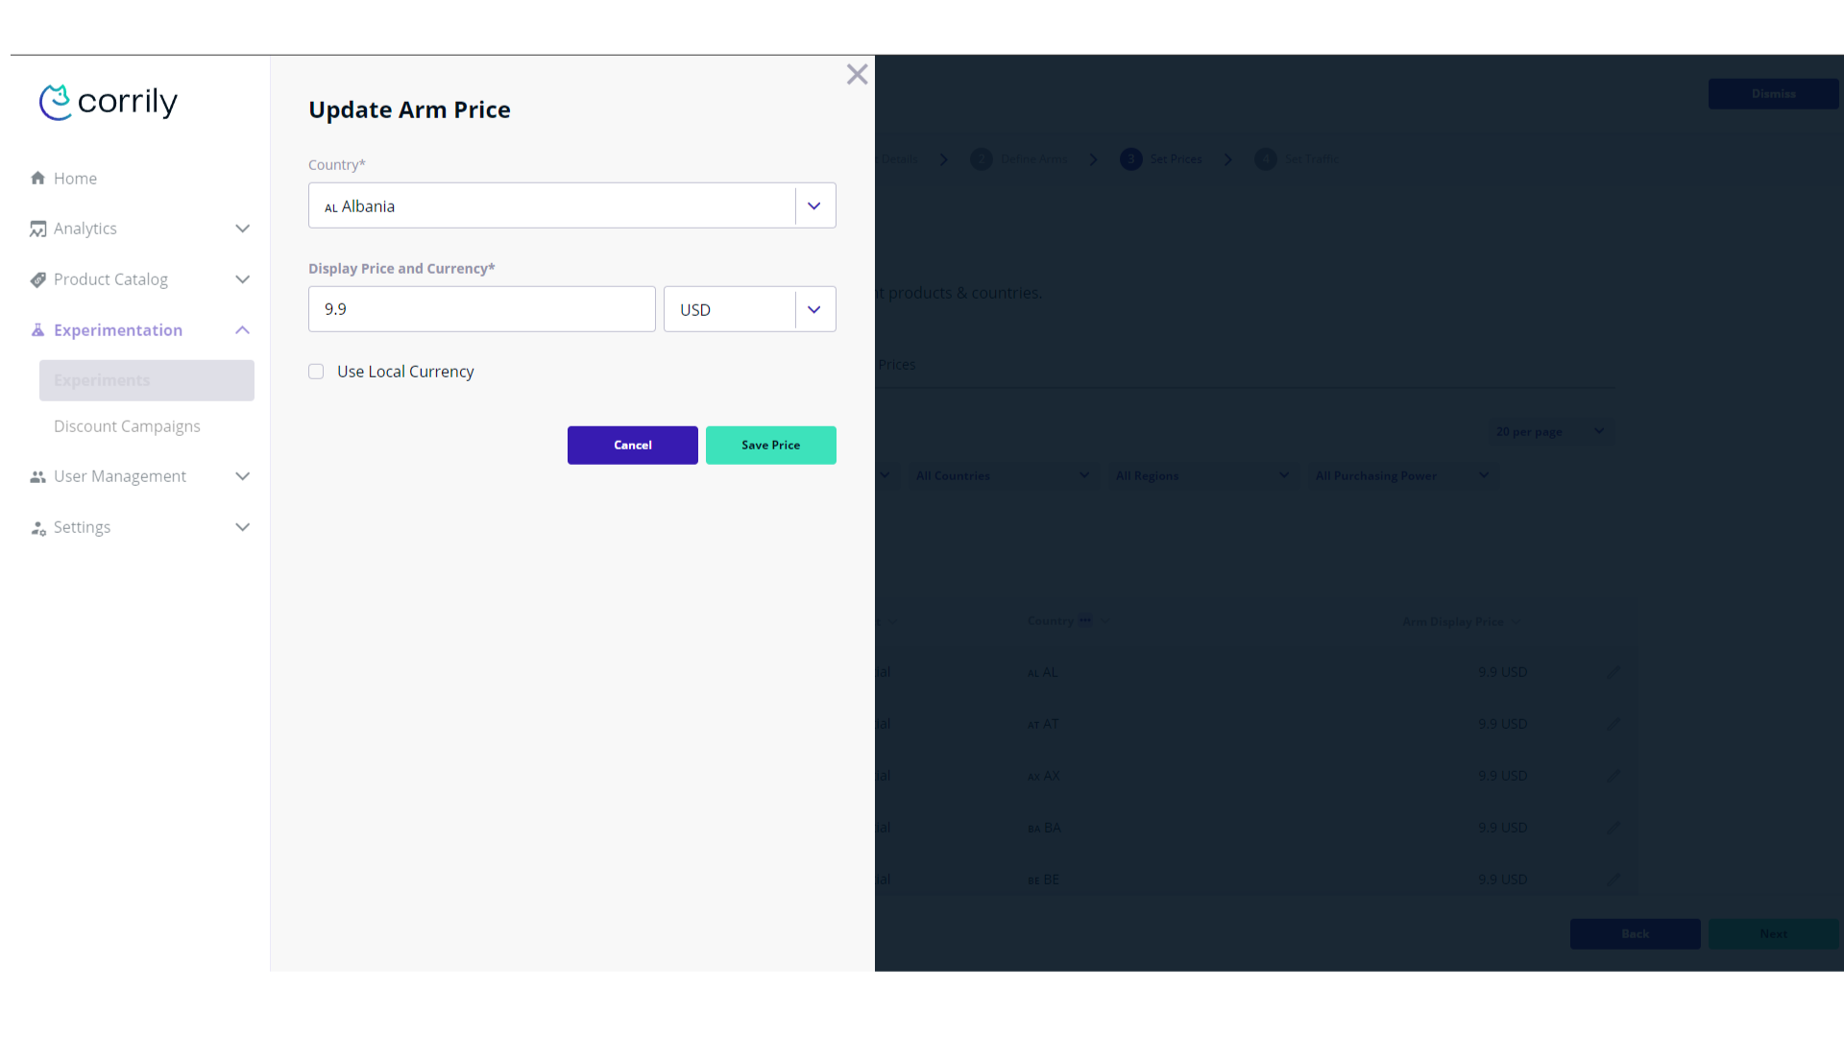
Task: Click the Product Catalog tag icon
Action: pyautogui.click(x=38, y=280)
